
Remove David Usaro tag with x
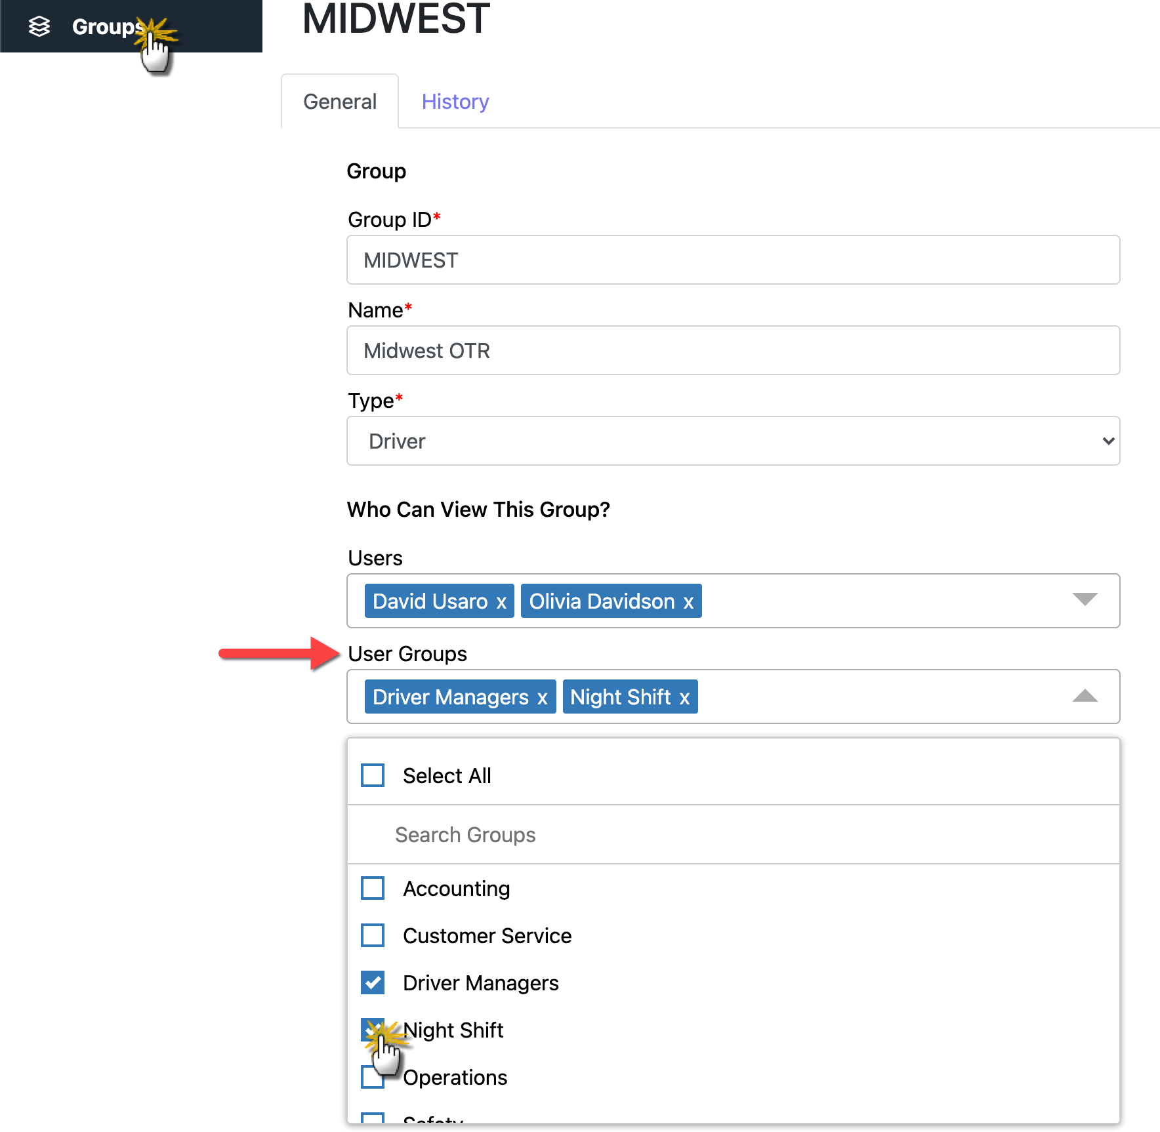(x=501, y=602)
